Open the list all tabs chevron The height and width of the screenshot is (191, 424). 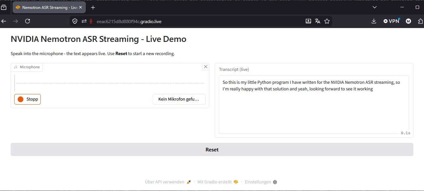375,7
